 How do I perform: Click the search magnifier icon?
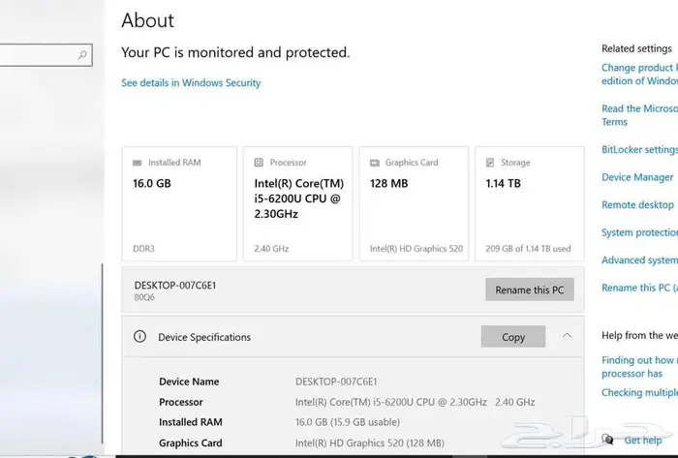click(84, 56)
